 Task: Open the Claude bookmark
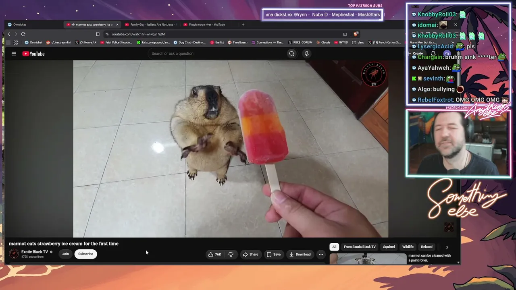coord(323,42)
